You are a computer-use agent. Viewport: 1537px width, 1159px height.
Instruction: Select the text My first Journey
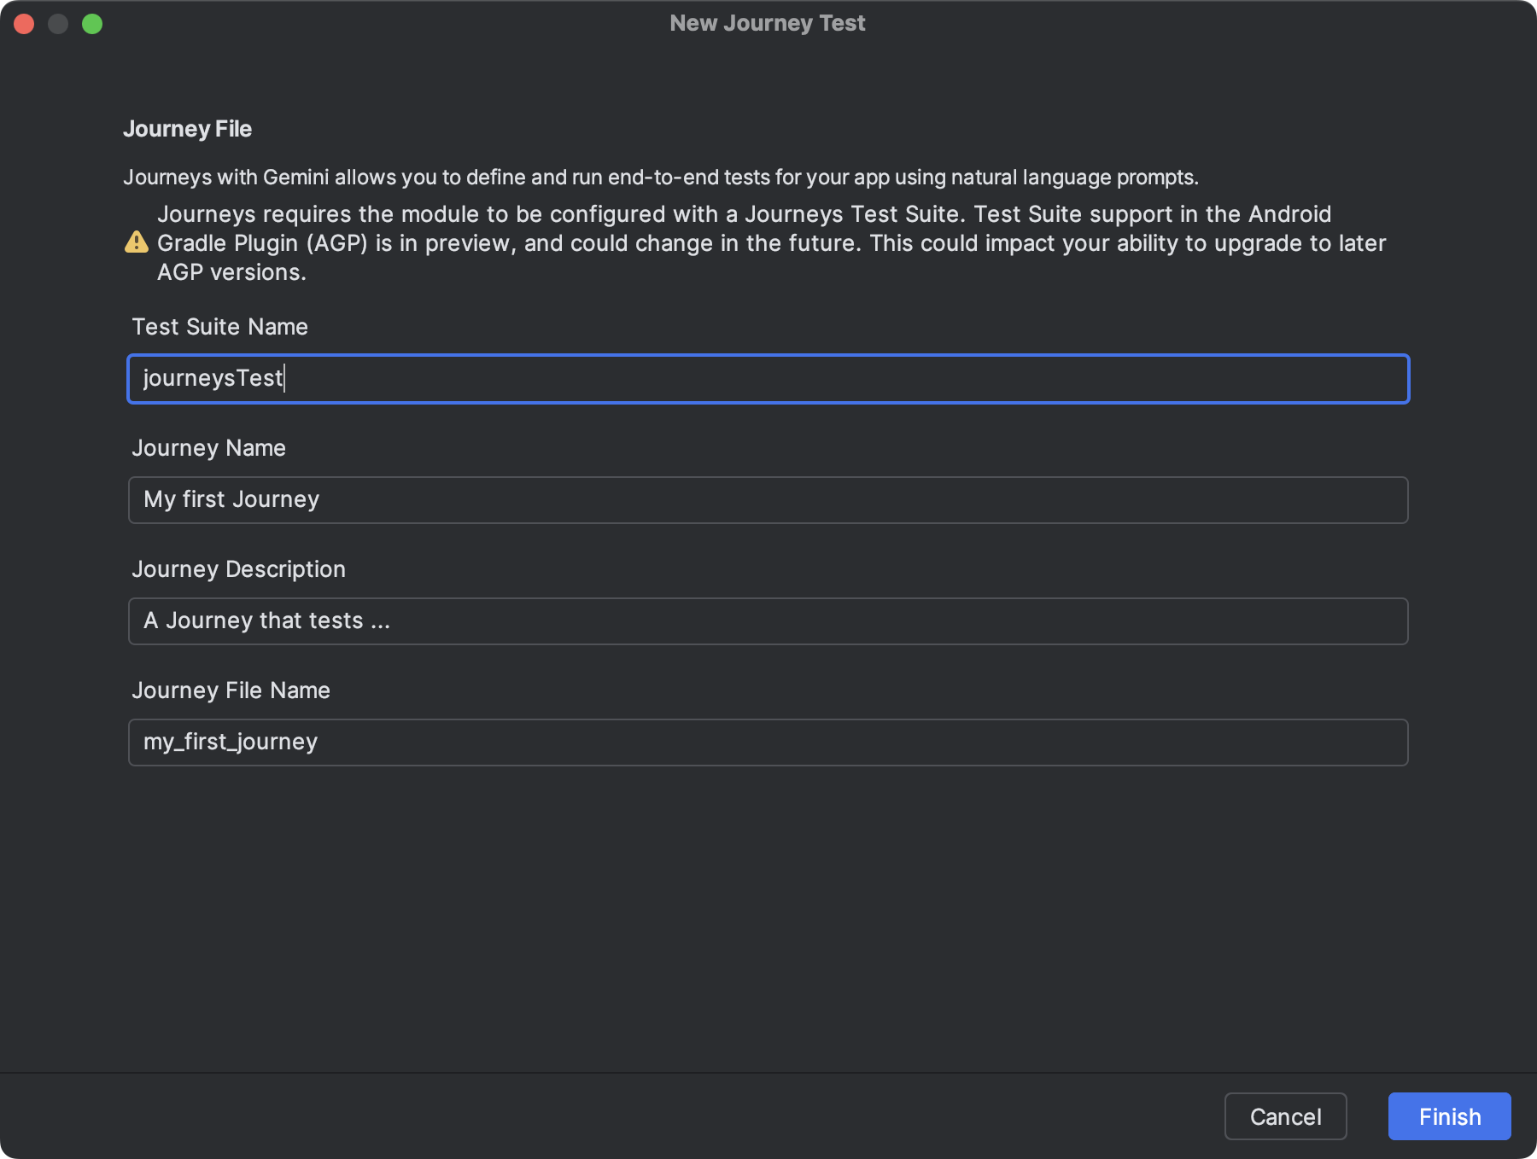tap(231, 499)
